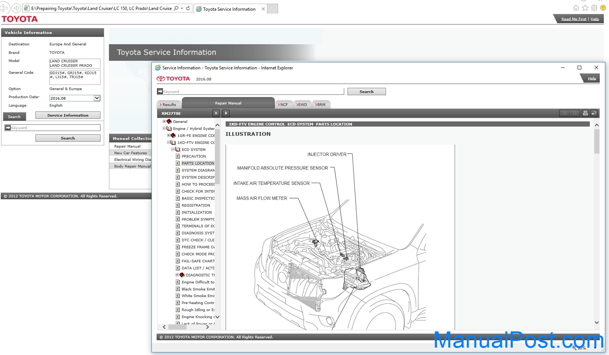Click the Service Information button
The width and height of the screenshot is (609, 355).
68,115
